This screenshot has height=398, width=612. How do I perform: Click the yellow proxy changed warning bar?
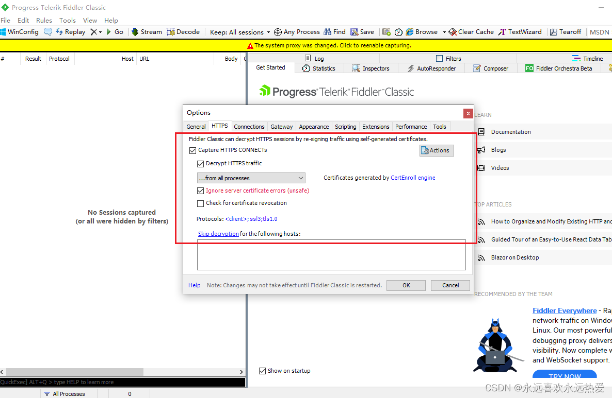pyautogui.click(x=306, y=45)
